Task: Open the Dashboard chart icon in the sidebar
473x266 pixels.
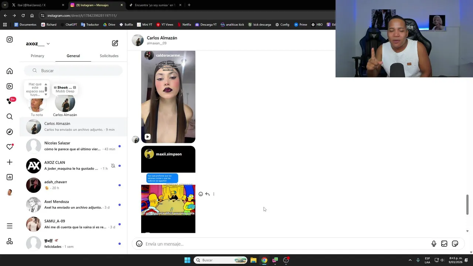Action: [x=10, y=177]
